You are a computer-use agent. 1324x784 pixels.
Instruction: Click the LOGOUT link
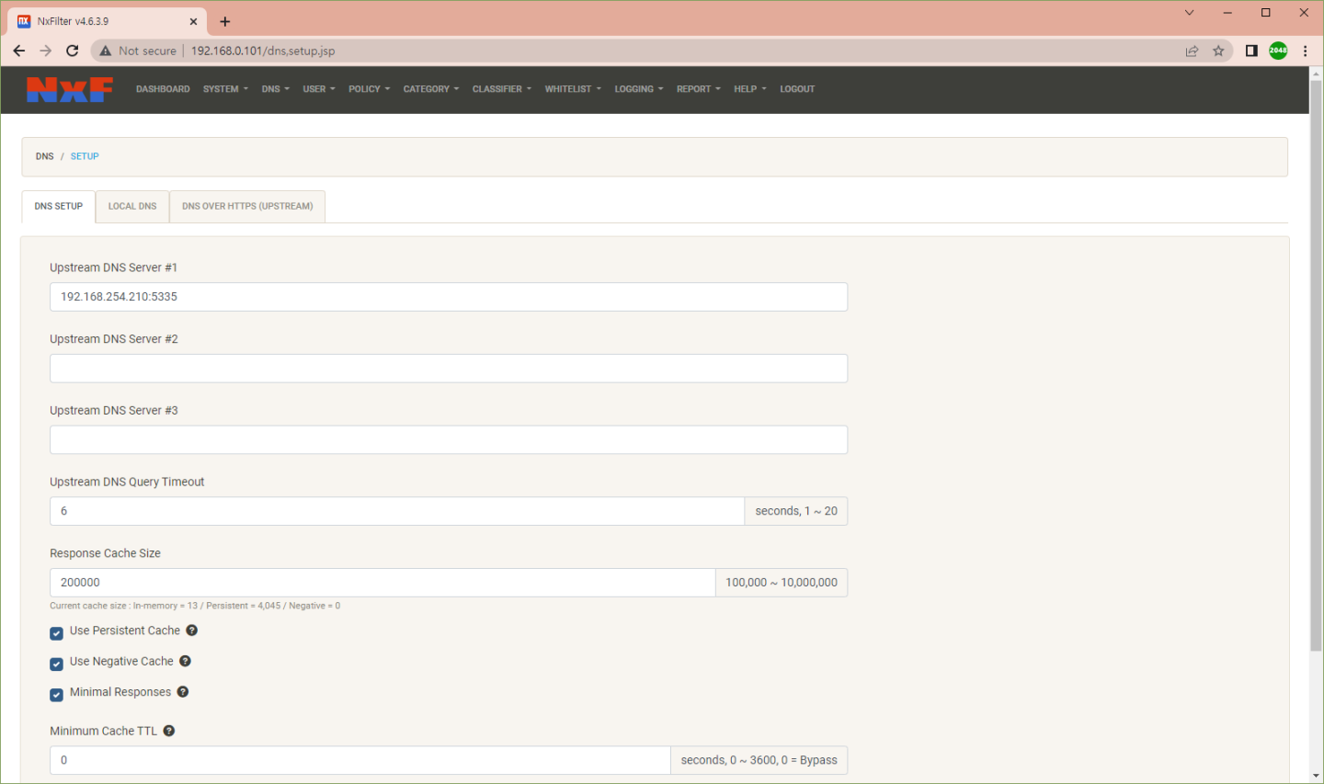click(x=797, y=89)
